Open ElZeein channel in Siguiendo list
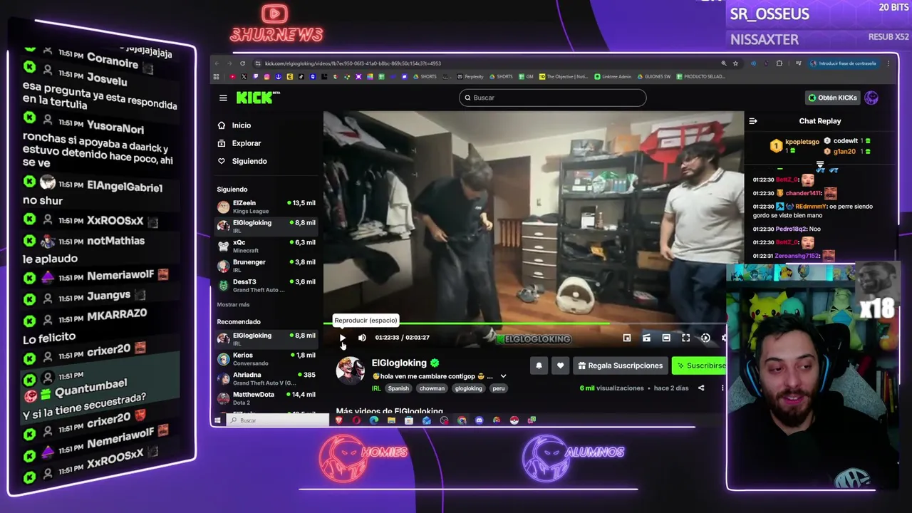912x513 pixels. pos(266,207)
